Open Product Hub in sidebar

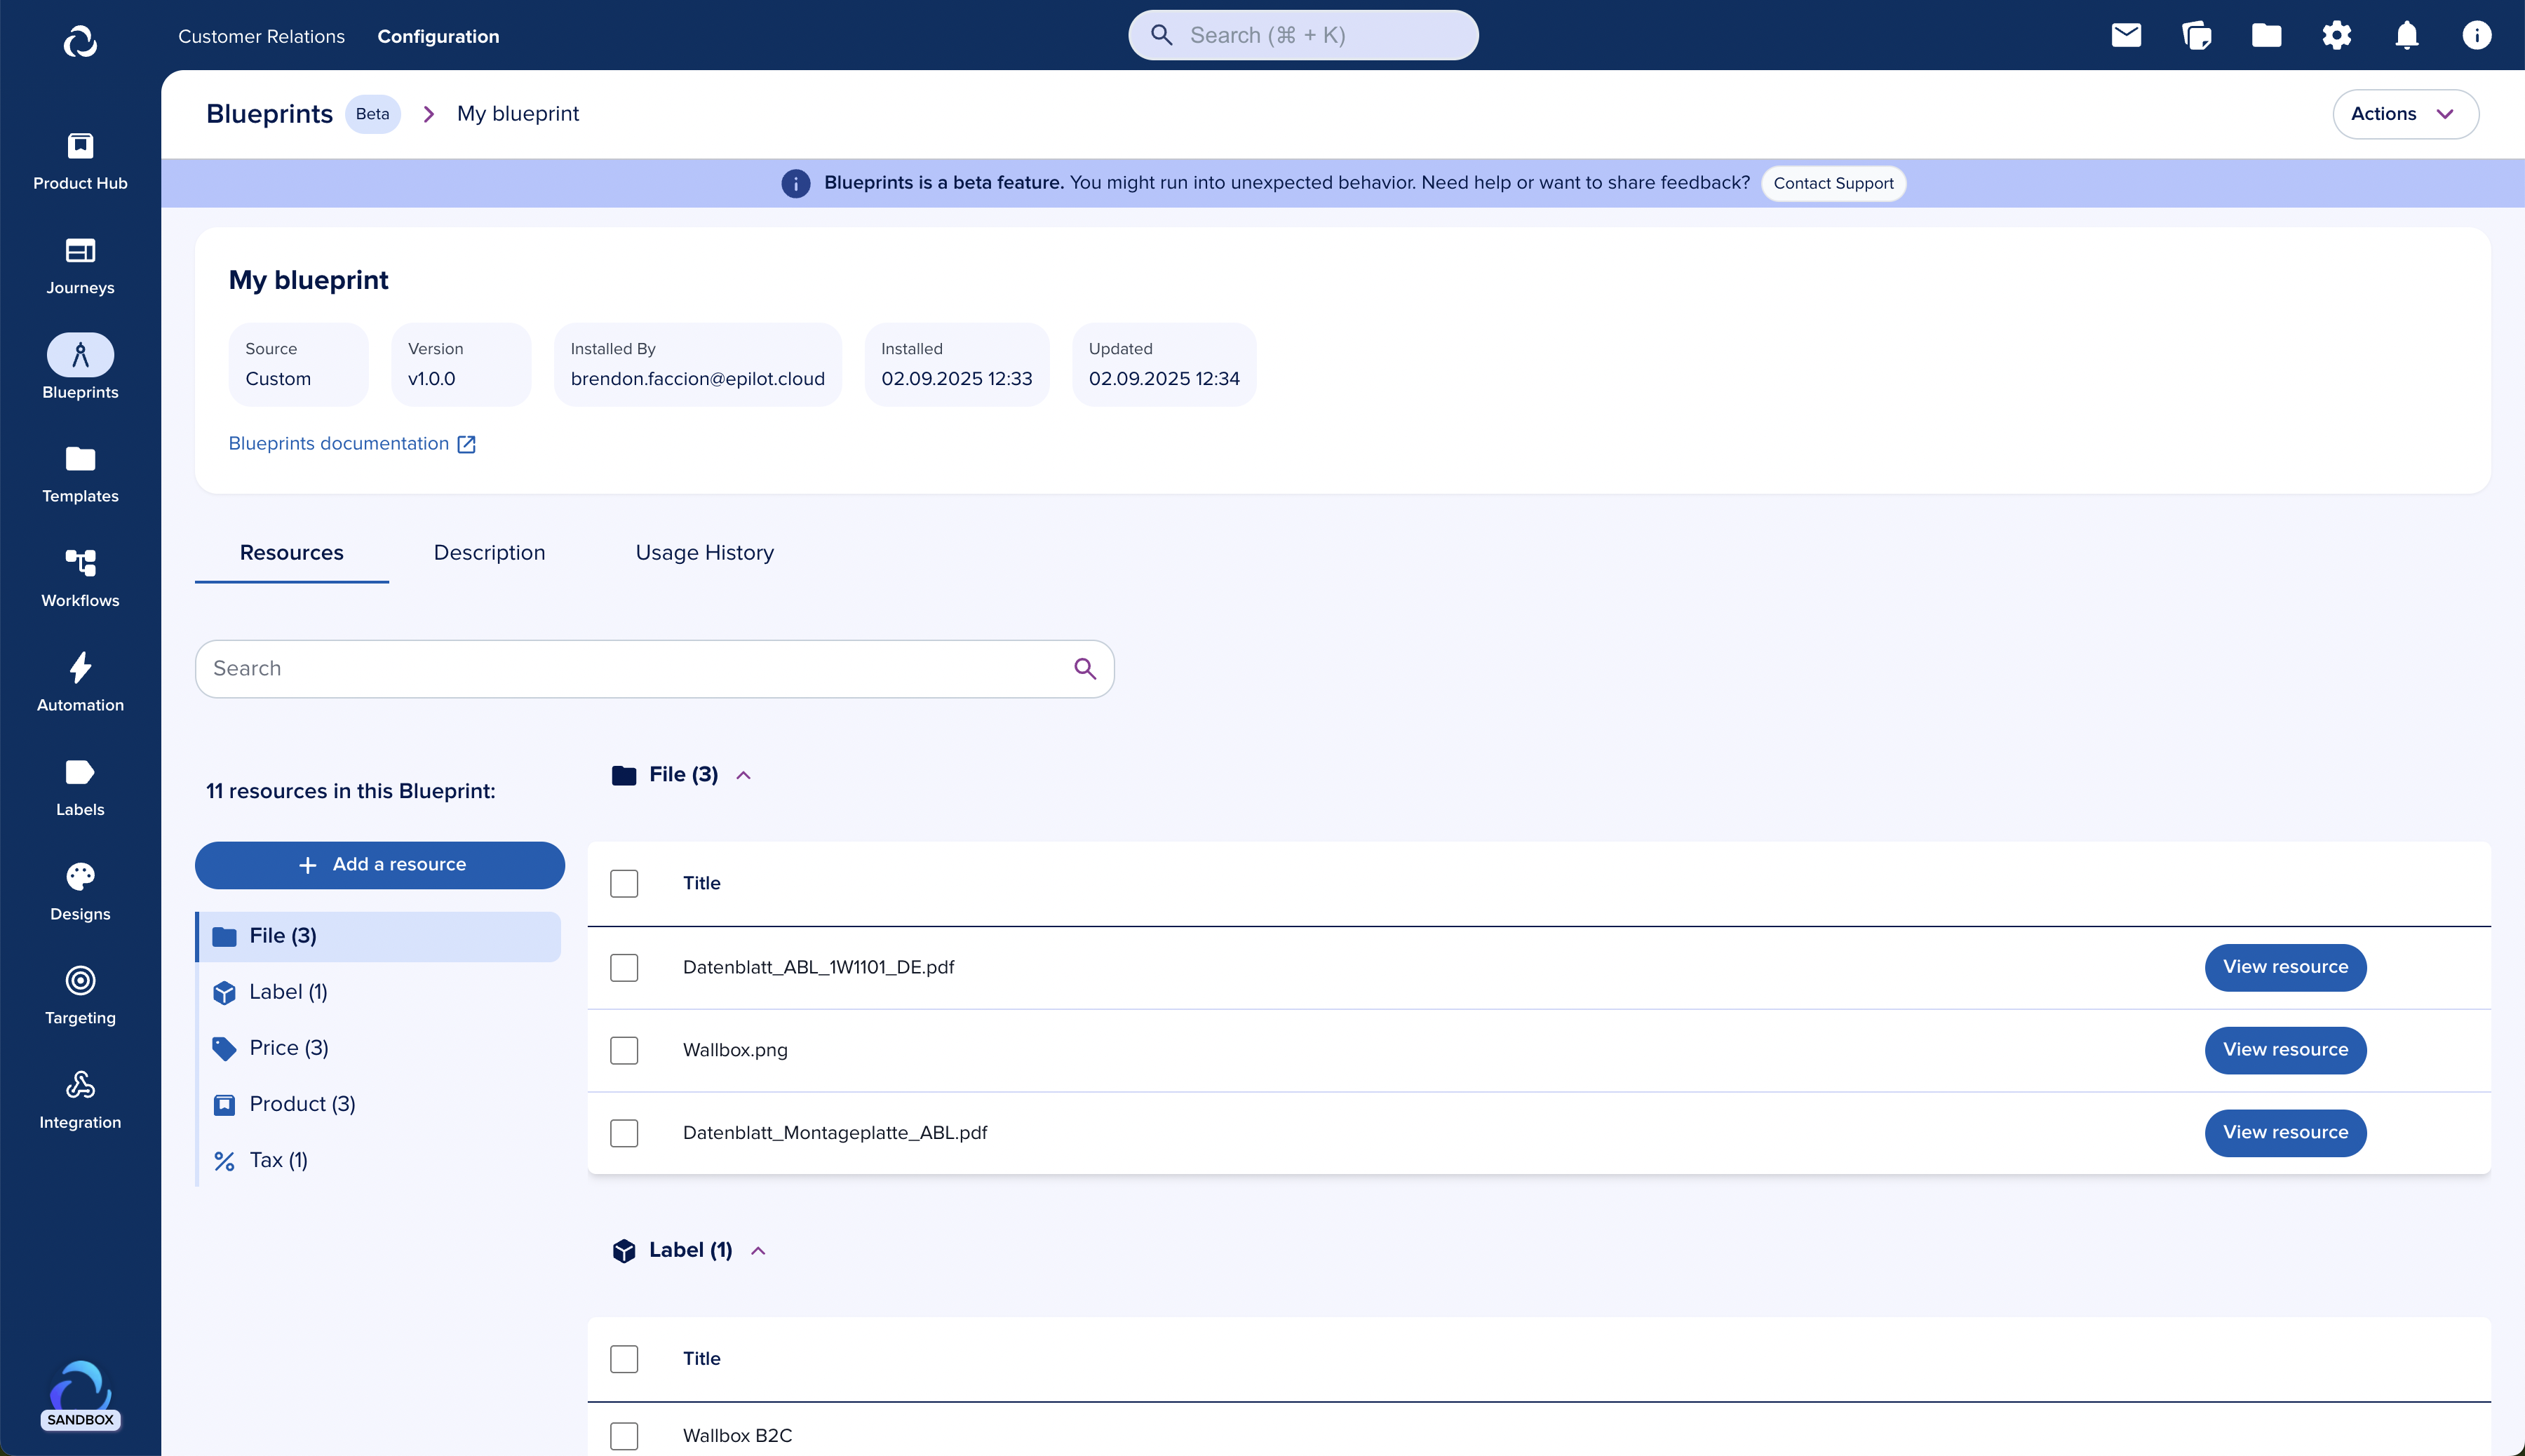80,160
